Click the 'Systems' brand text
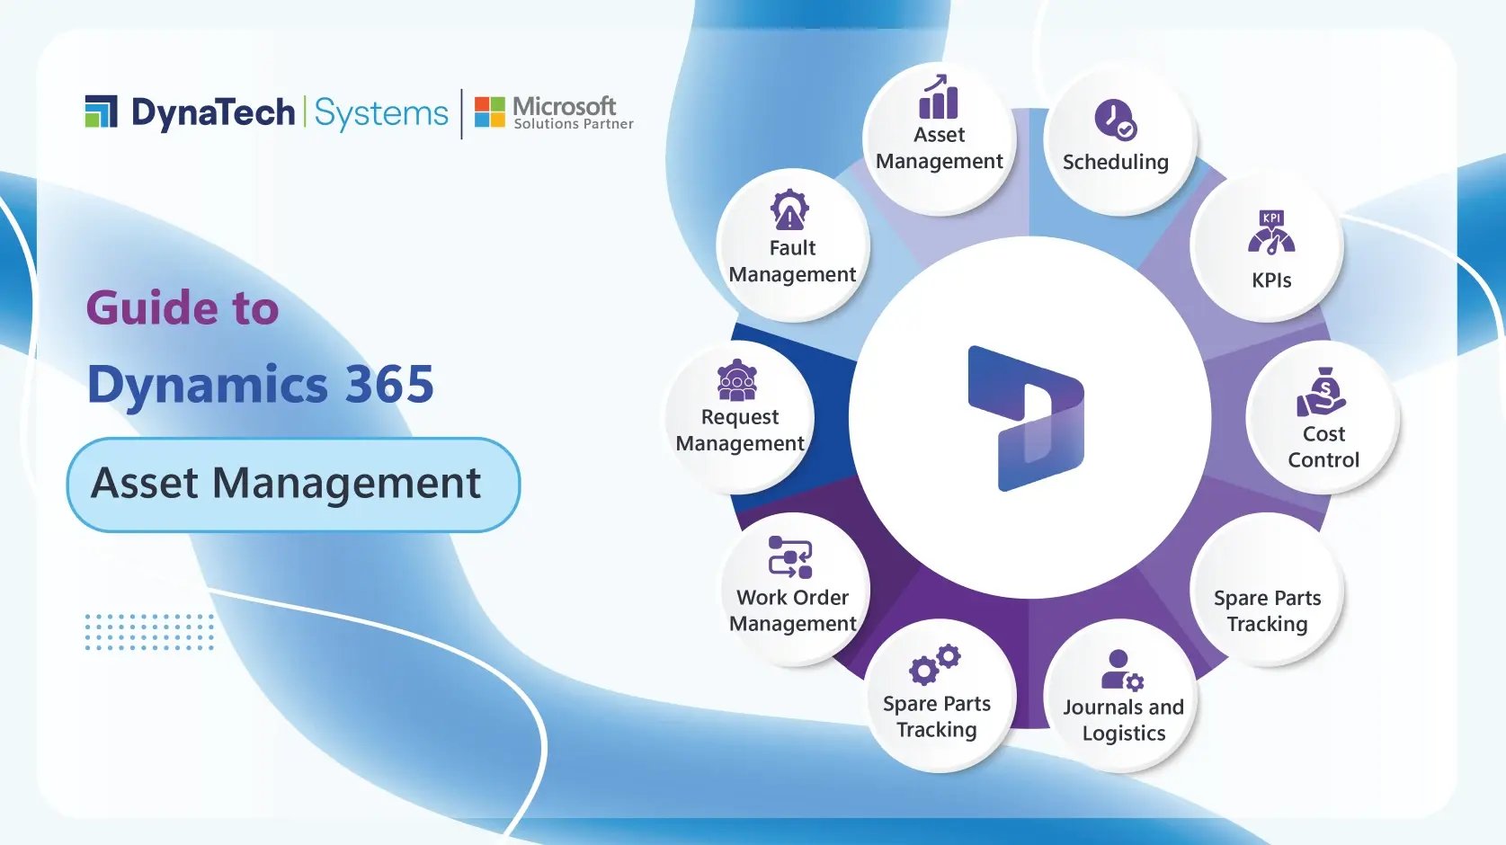 point(381,114)
